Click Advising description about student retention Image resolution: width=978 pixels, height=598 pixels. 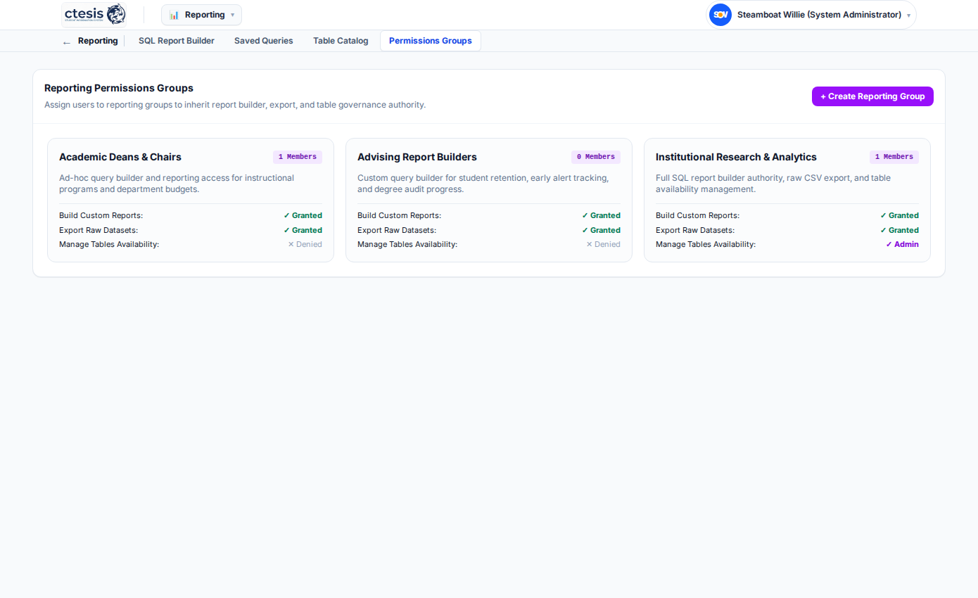tap(483, 184)
